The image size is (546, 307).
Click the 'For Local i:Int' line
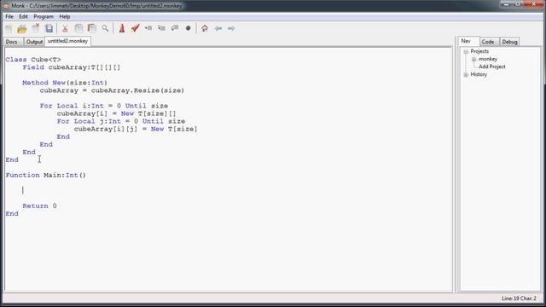pos(104,106)
